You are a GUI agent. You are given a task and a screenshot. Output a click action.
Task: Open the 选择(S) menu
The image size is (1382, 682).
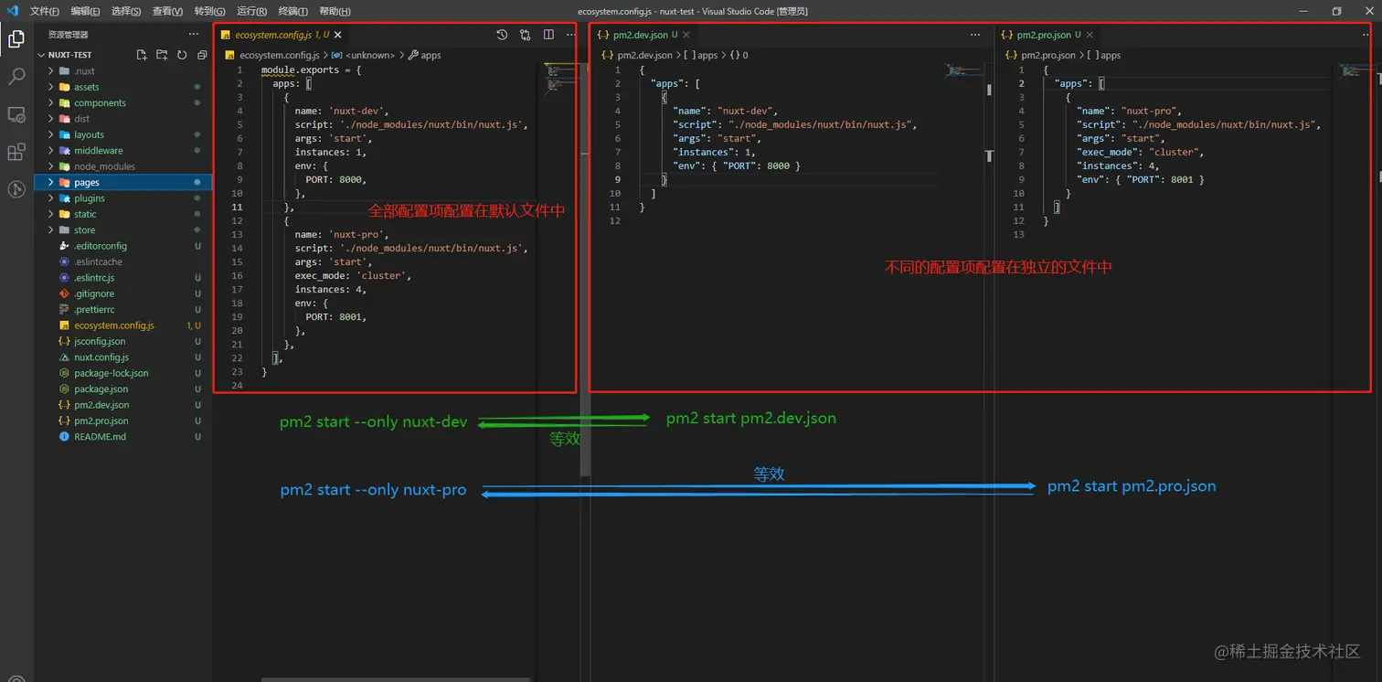coord(126,11)
